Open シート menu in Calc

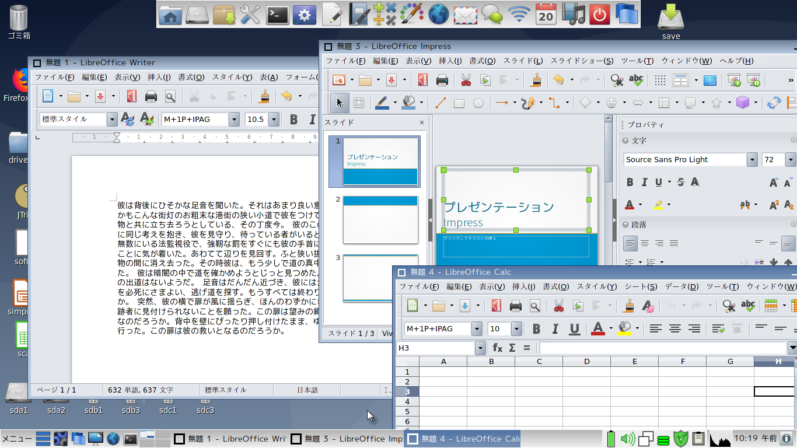coord(641,286)
